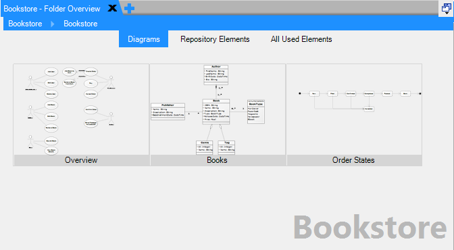Add a new tab with the plus icon
The image size is (454, 250).
[x=129, y=8]
